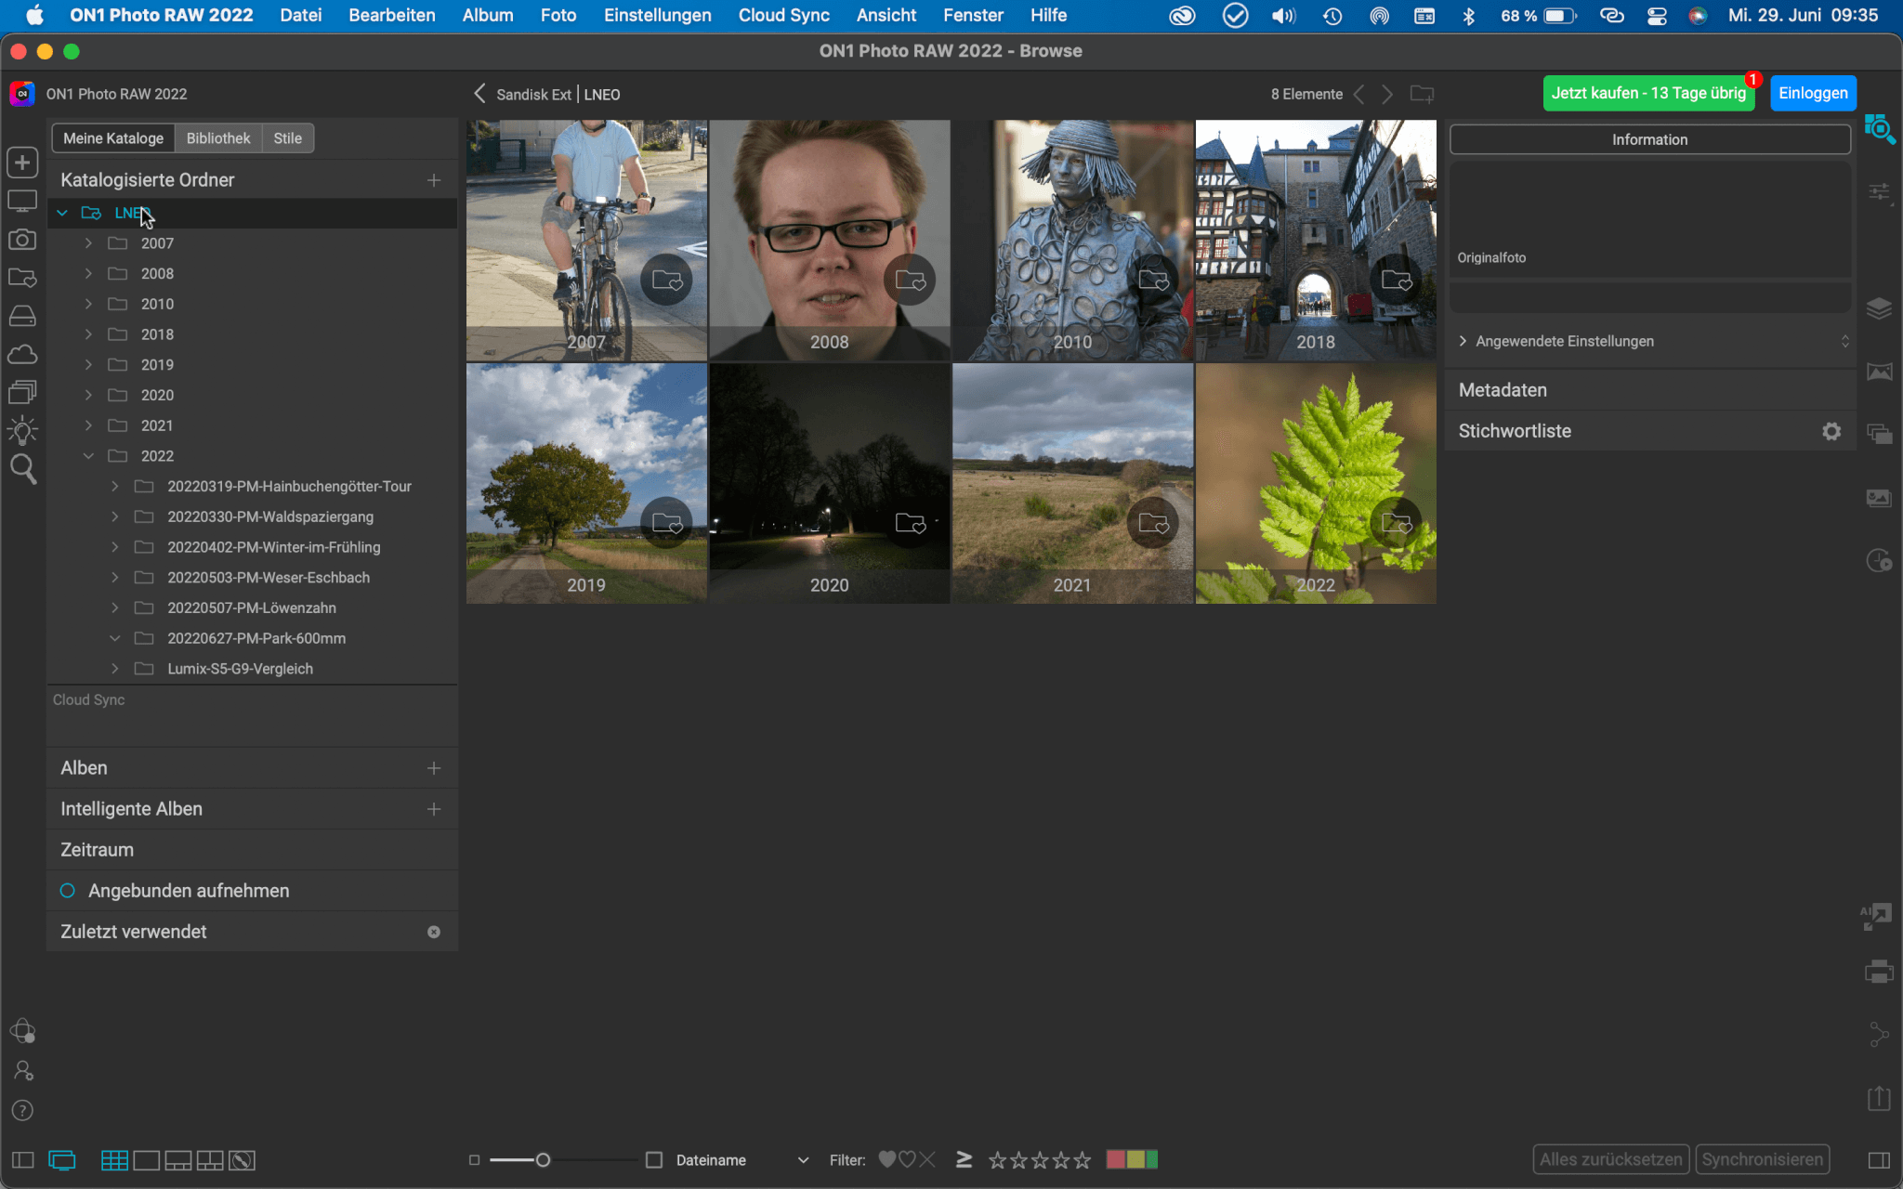Image resolution: width=1903 pixels, height=1189 pixels.
Task: Click the Einloggen button
Action: 1813,93
